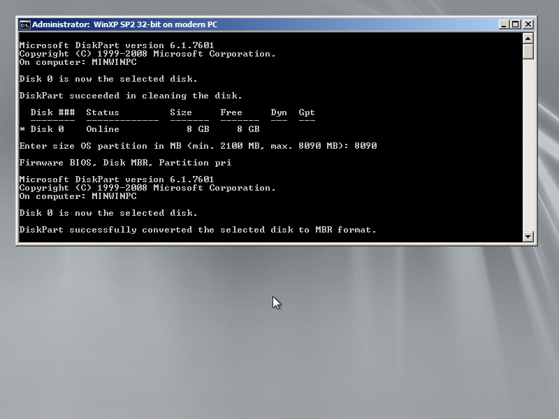The height and width of the screenshot is (419, 559).
Task: Open the command prompt system menu icon
Action: (x=25, y=24)
